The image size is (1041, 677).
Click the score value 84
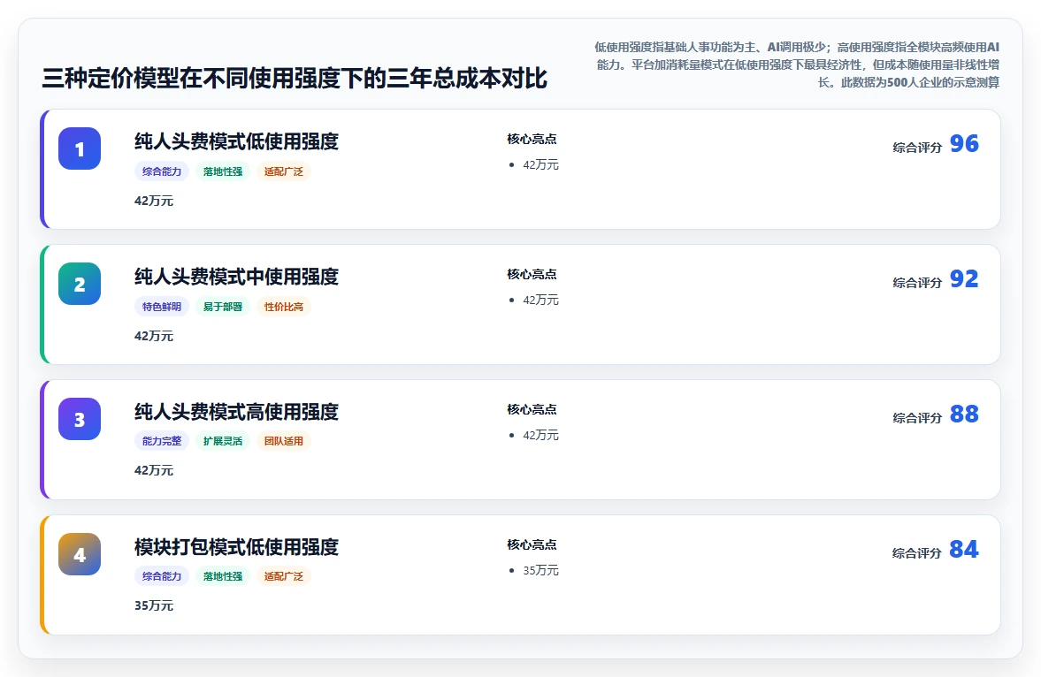(x=964, y=550)
